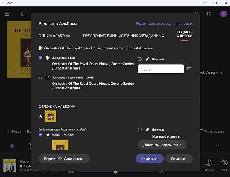The width and height of the screenshot is (230, 177).
Task: Select the Использовать данные из Файла radio button
Action: [x=40, y=77]
